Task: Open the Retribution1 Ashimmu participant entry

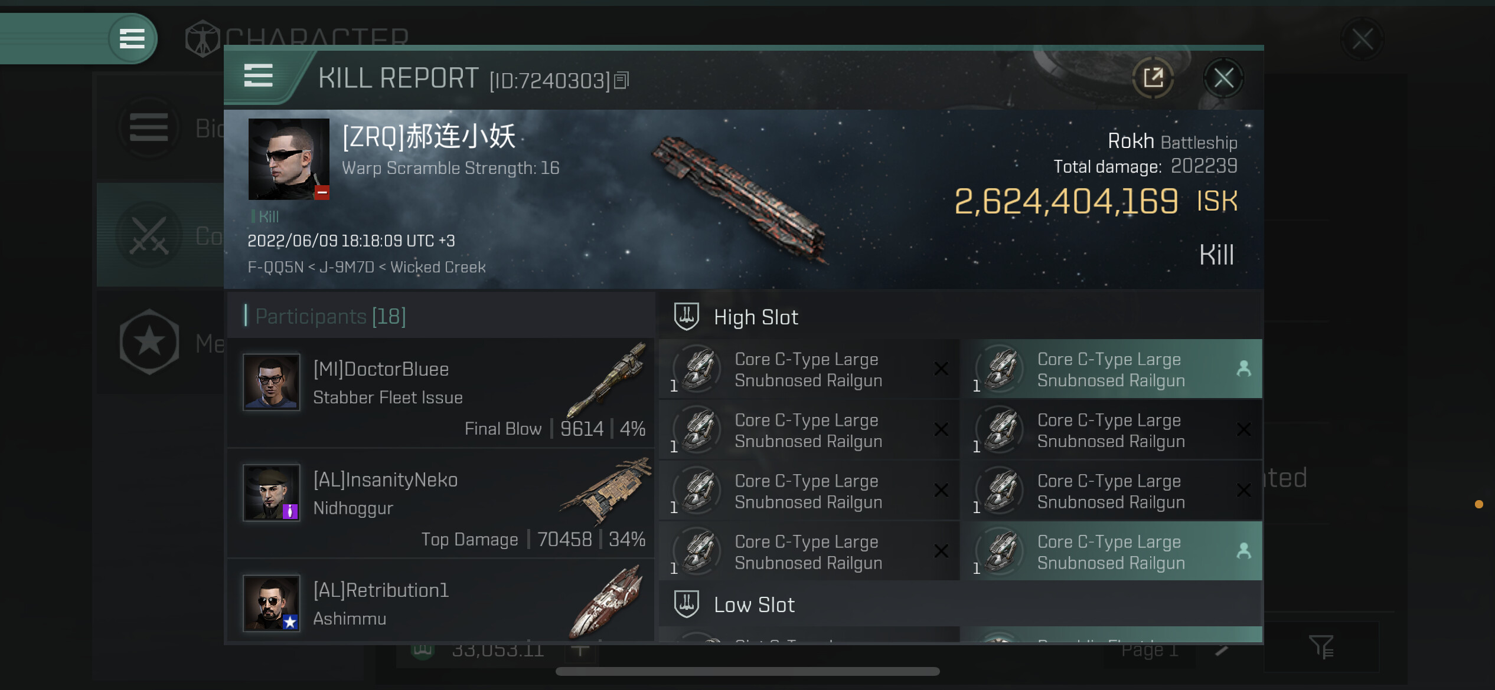Action: [440, 603]
